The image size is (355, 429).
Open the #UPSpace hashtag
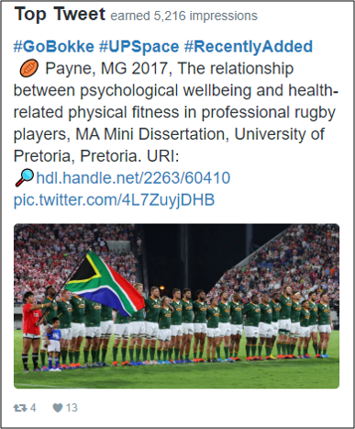(139, 47)
